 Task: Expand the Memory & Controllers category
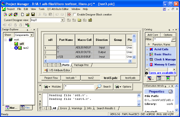(x=147, y=65)
